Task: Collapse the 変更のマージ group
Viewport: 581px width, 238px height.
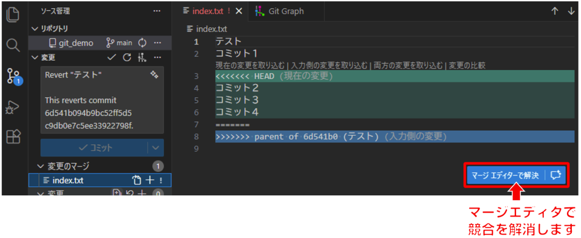Action: (x=41, y=166)
